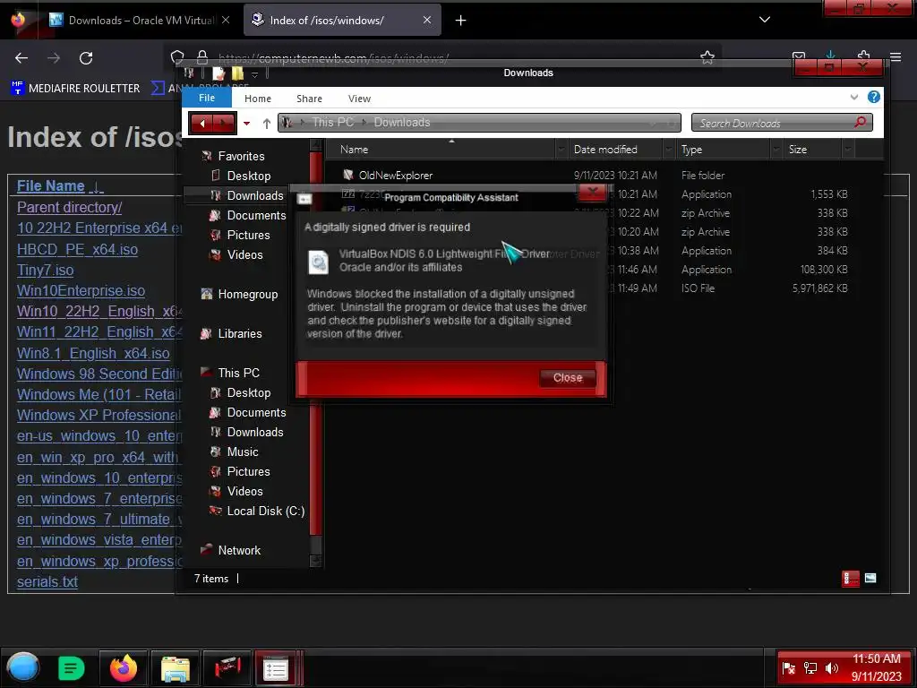Open Date modified column filter dropdown
This screenshot has height=688, width=917.
tap(668, 150)
